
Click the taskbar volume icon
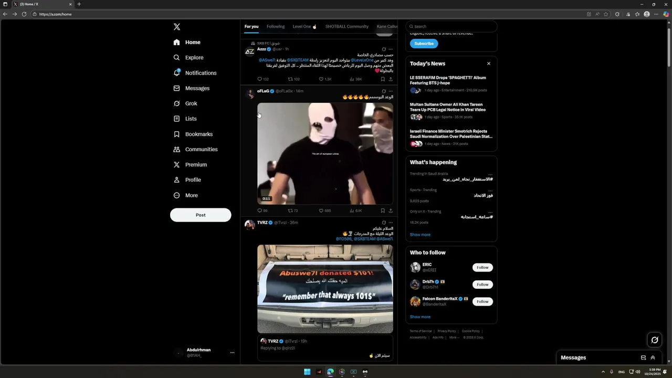coord(638,372)
